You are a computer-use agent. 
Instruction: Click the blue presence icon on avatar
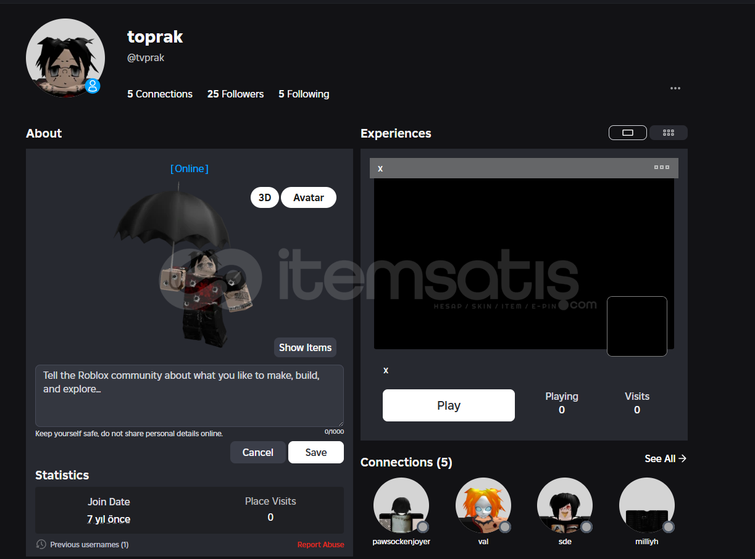(x=93, y=86)
